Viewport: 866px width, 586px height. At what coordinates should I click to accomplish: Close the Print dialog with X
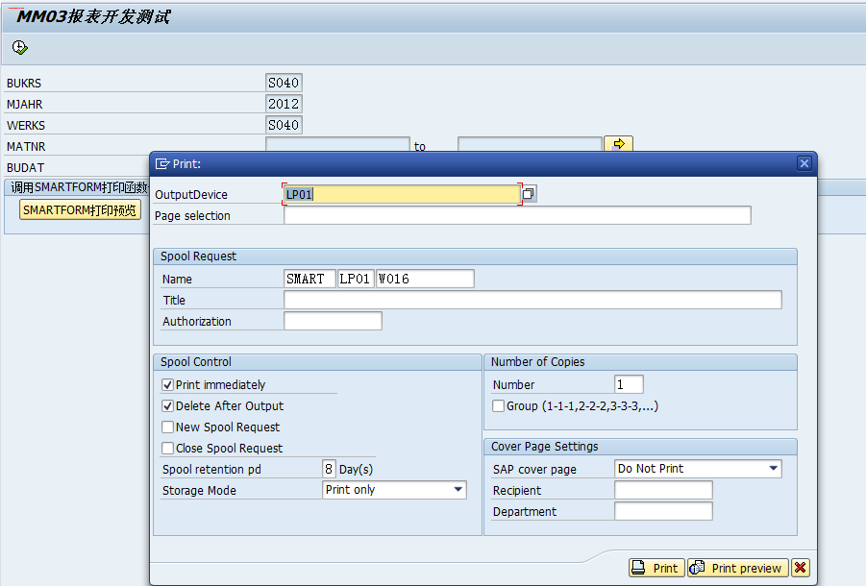click(804, 163)
